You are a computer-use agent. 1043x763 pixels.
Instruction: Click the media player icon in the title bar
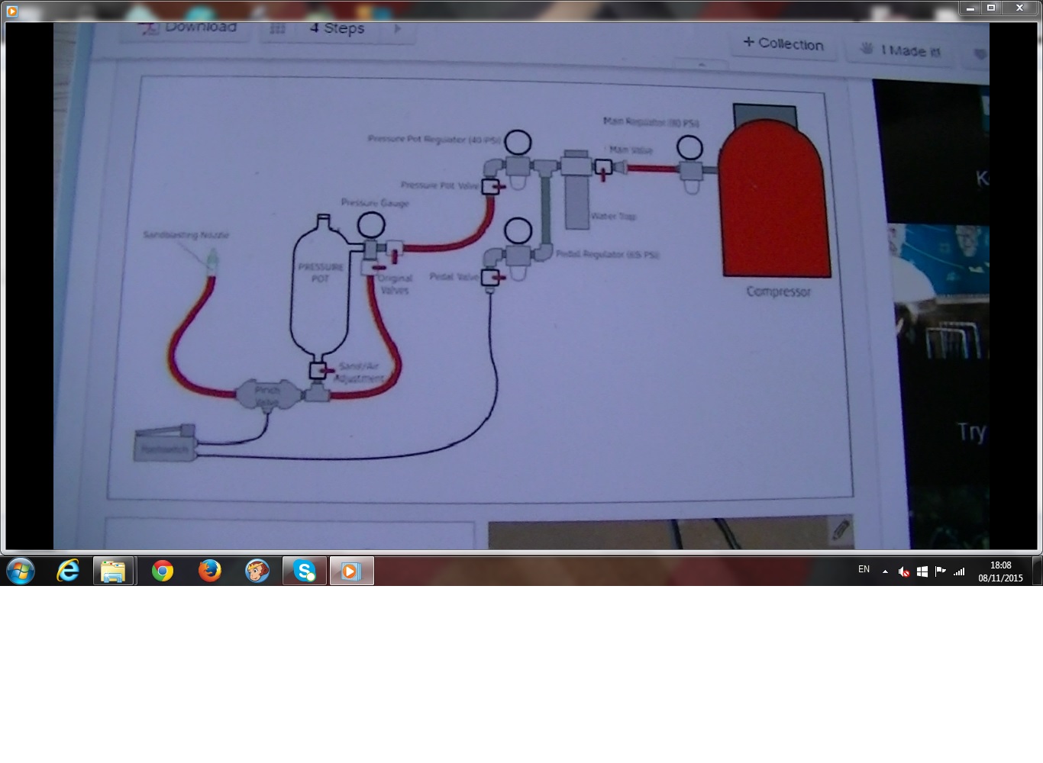pyautogui.click(x=11, y=11)
